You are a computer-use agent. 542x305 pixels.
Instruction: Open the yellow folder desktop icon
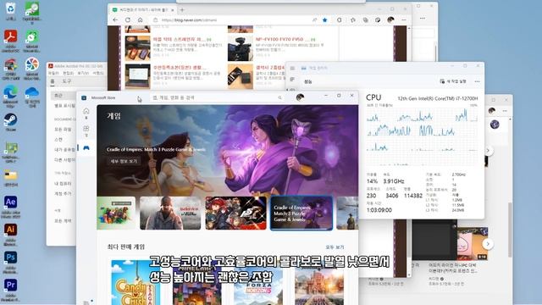coord(11,177)
